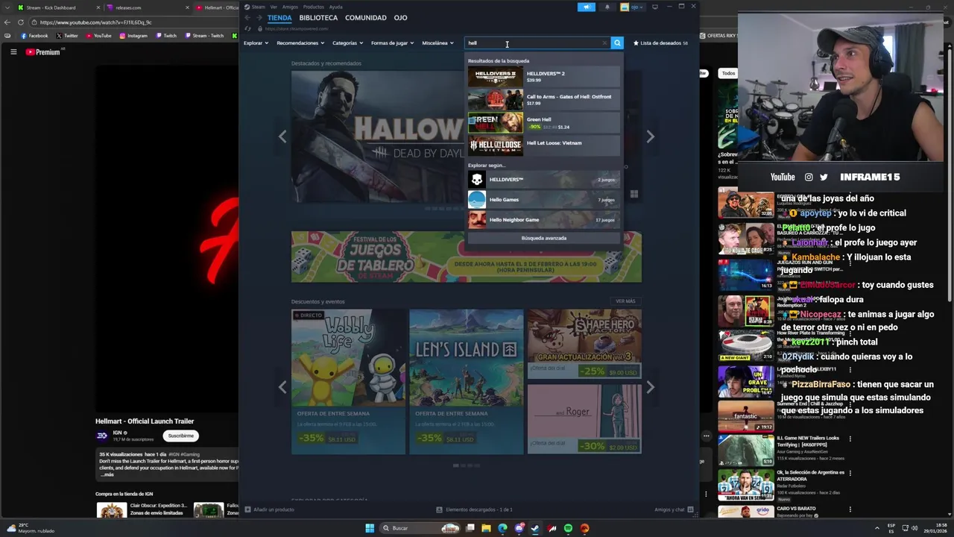The width and height of the screenshot is (954, 537).
Task: Click the add product plus icon
Action: (247, 509)
